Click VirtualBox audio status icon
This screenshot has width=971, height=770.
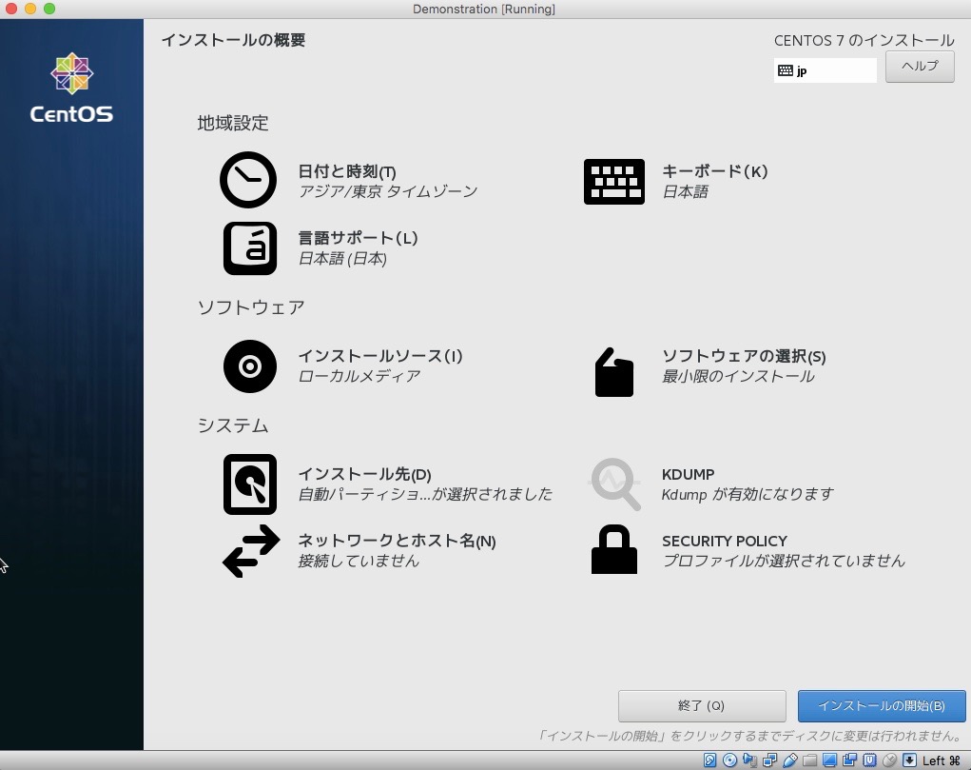750,760
